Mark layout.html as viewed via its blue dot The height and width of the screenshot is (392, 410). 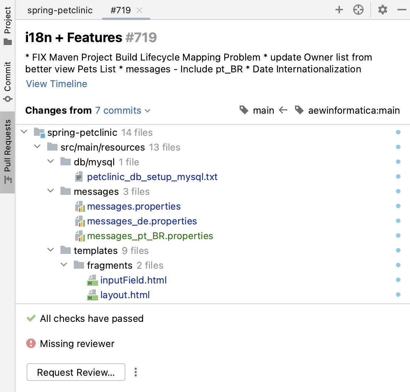coord(398,295)
